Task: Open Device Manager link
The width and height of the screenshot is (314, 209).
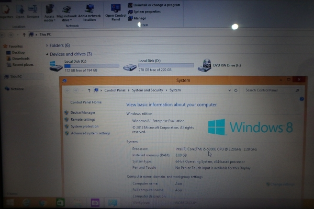Action: point(83,113)
